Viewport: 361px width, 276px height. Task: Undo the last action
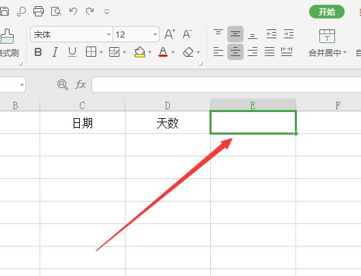point(73,11)
